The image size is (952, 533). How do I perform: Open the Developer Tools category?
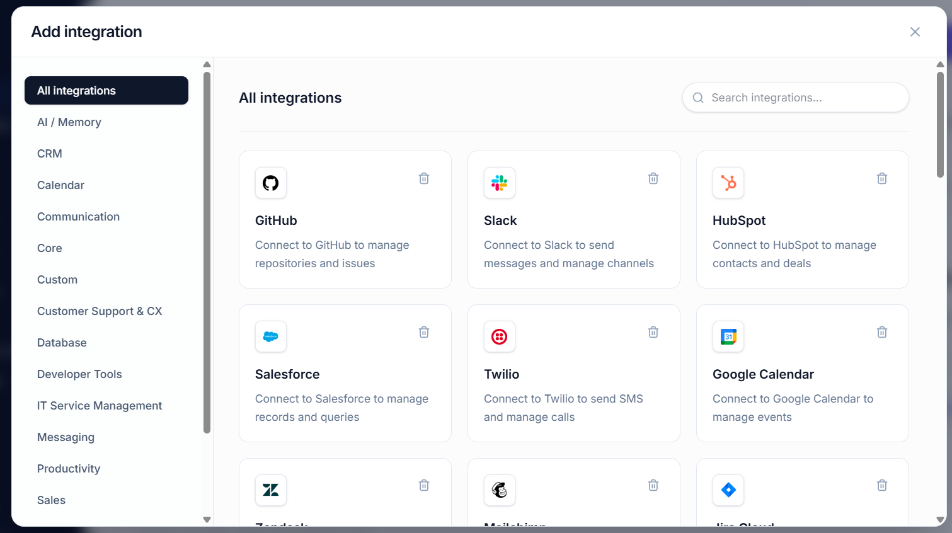(106, 374)
